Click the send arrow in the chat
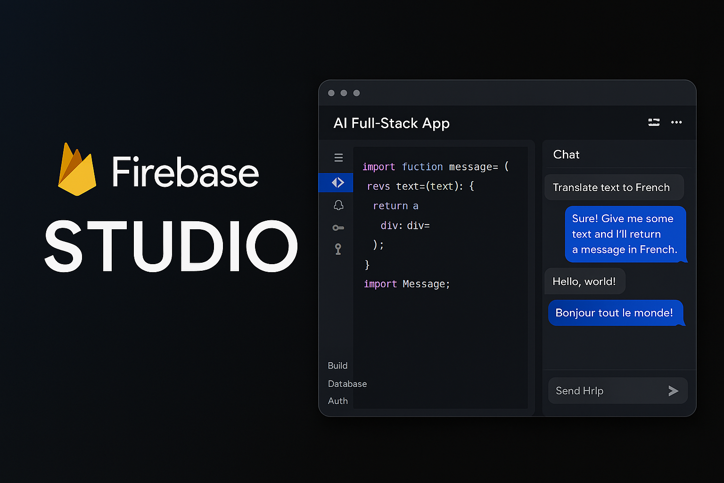Screen dimensions: 724x483 click(673, 391)
